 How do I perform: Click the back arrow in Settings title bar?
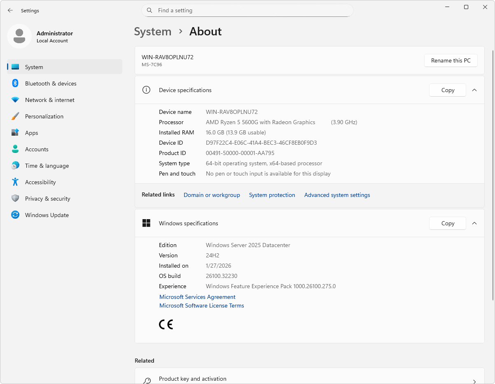pos(10,11)
